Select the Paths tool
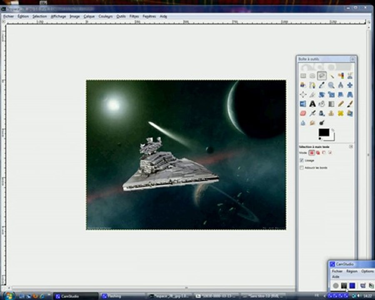Image resolution: width=375 pixels, height=300 pixels. click(x=312, y=85)
